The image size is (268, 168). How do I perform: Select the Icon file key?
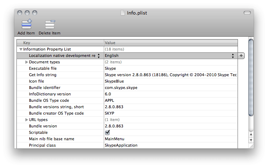click(36, 81)
